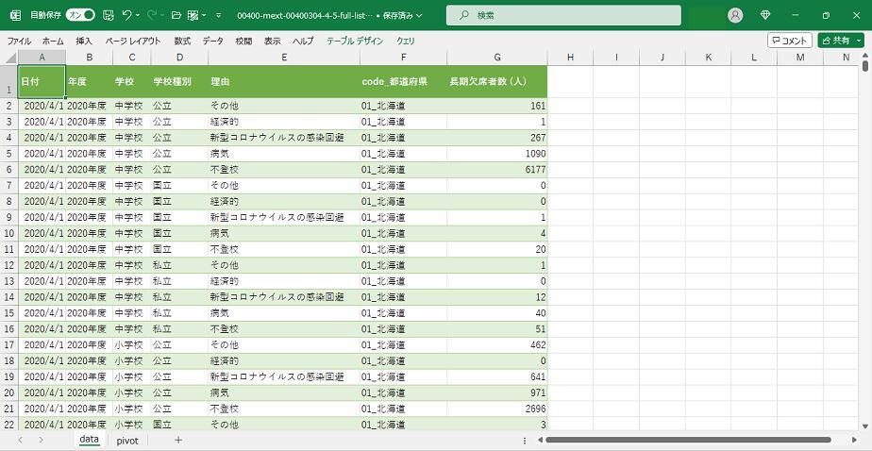Viewport: 872px width, 451px height.
Task: Open the Undo history dropdown arrow
Action: [139, 15]
